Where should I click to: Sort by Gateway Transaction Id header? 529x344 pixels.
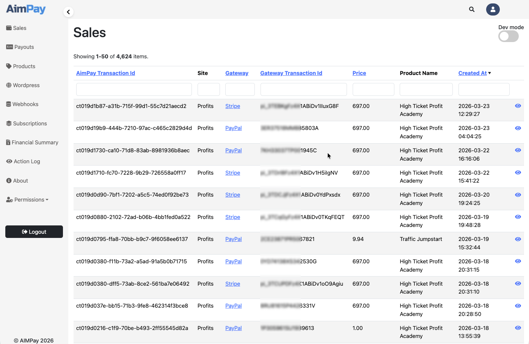pyautogui.click(x=291, y=73)
